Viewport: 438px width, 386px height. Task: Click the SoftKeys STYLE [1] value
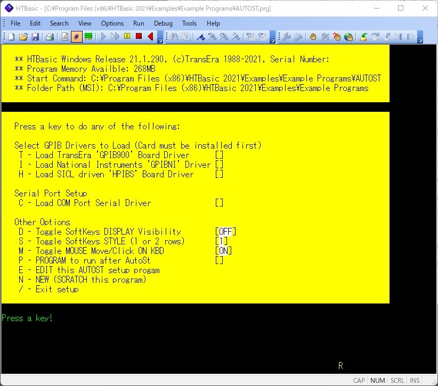tap(222, 241)
